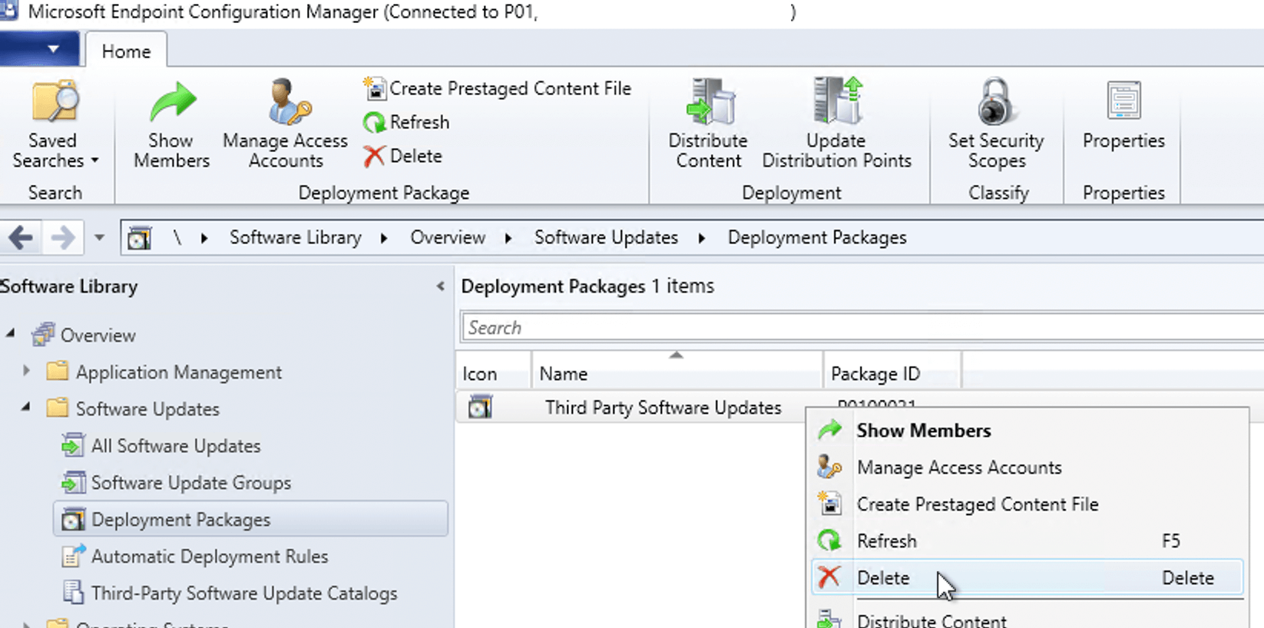Click the Show Members ribbon button
Image resolution: width=1264 pixels, height=628 pixels.
pyautogui.click(x=171, y=124)
